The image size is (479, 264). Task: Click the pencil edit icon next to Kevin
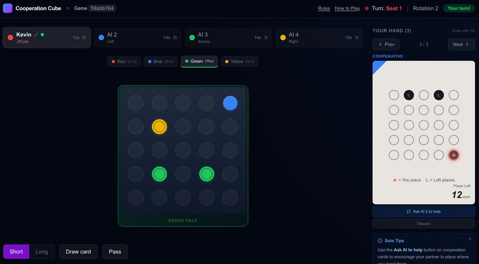click(36, 34)
